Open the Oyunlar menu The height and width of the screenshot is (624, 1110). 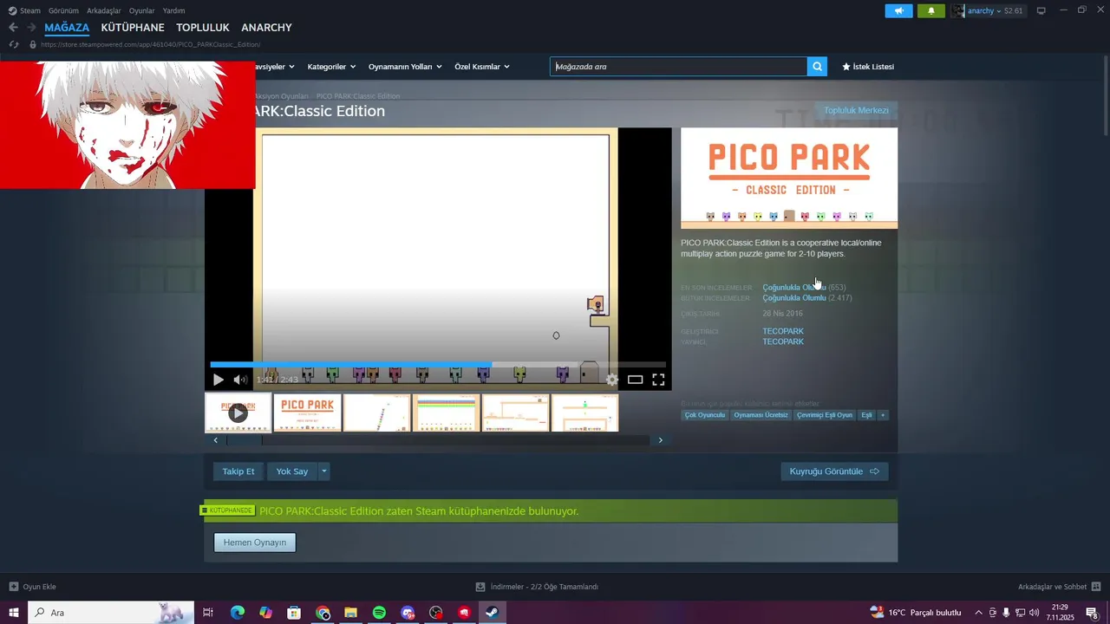pyautogui.click(x=142, y=11)
